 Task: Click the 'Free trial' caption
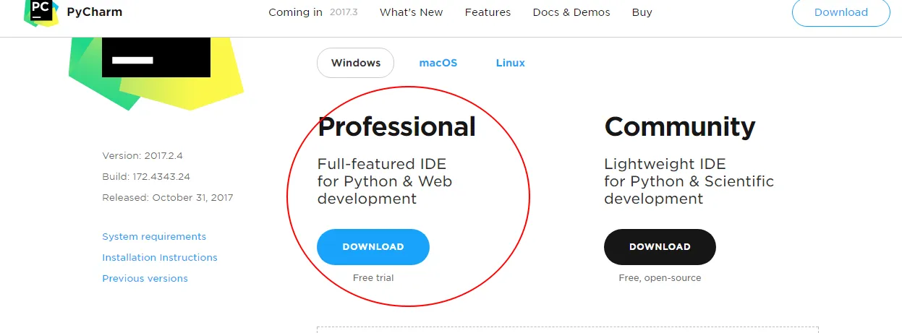373,278
